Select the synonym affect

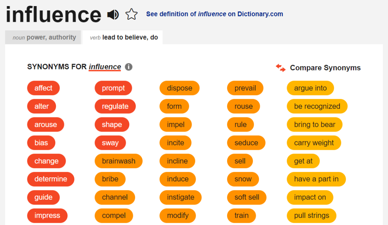point(43,88)
